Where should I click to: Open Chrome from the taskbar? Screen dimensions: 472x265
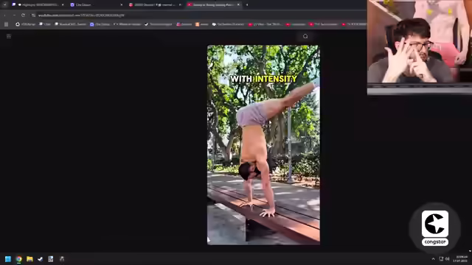click(x=19, y=258)
